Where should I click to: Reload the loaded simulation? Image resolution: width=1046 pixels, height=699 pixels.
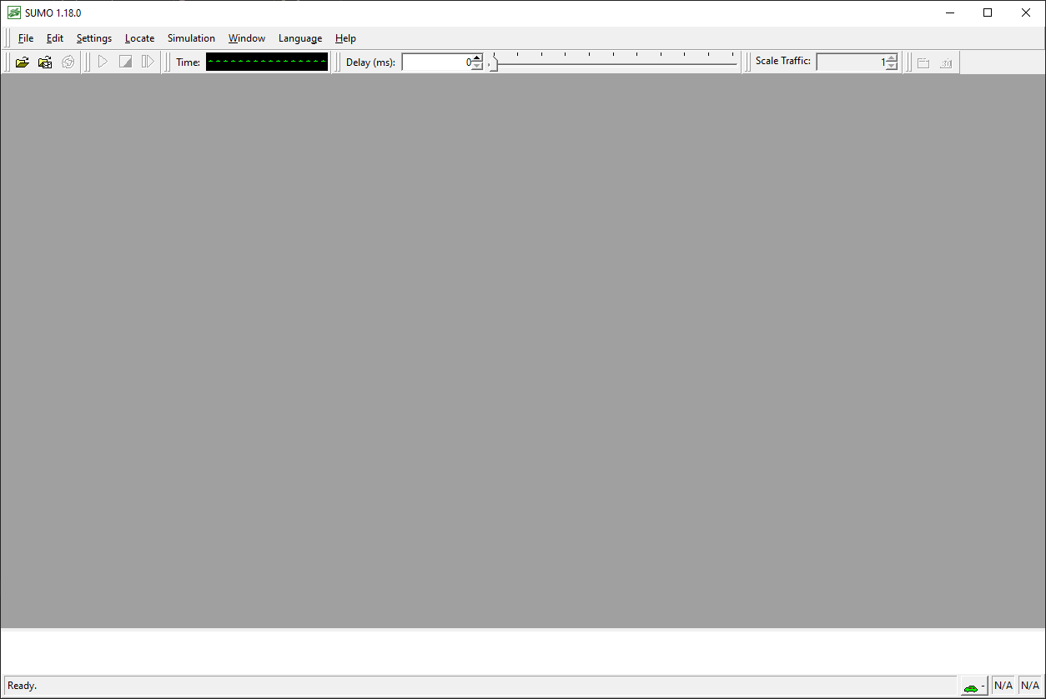tap(67, 62)
